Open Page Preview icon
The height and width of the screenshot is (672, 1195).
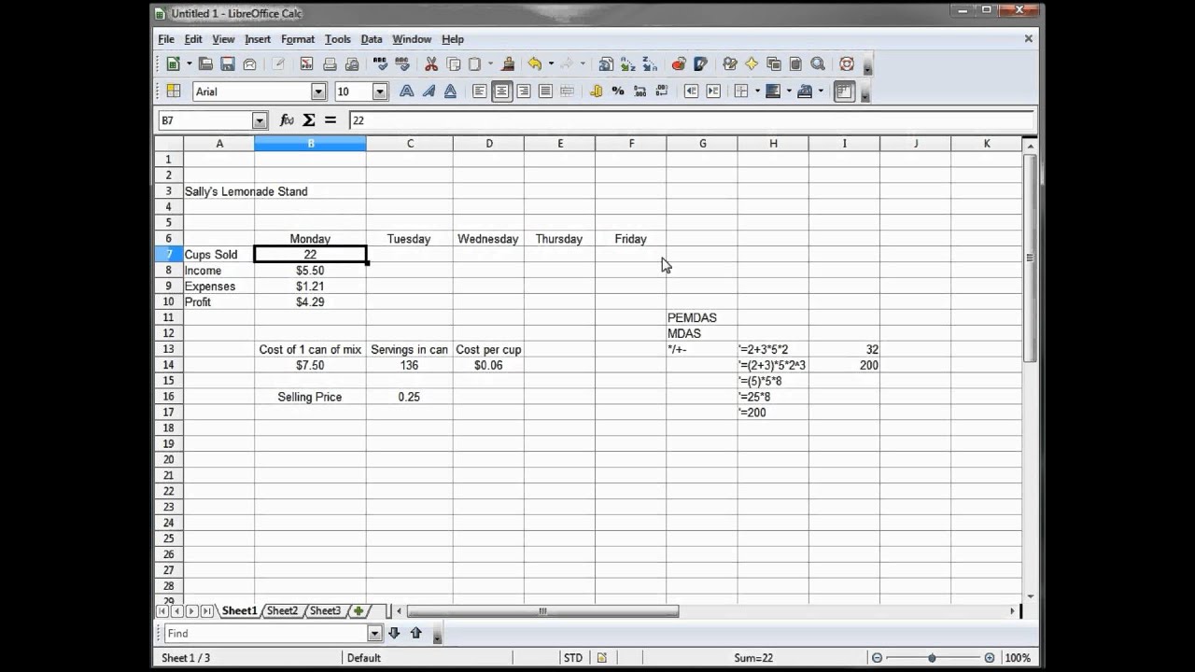[352, 64]
